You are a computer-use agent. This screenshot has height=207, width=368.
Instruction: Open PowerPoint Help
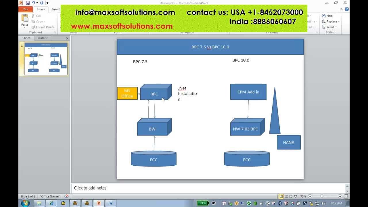click(x=347, y=9)
